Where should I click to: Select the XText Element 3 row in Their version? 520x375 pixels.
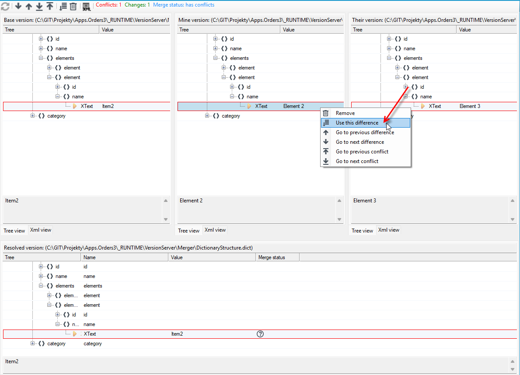click(434, 106)
